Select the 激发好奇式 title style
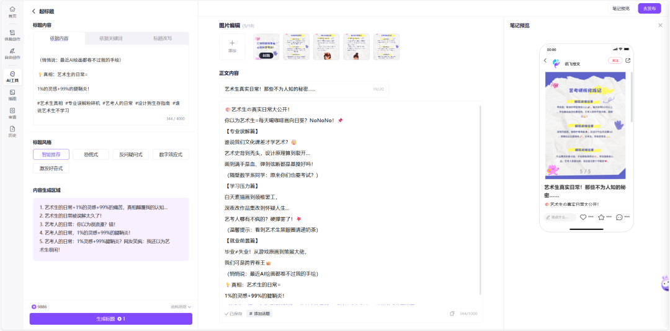Viewport: 670px width, 331px height. (51, 168)
